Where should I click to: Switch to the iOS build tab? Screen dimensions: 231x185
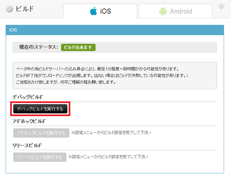click(x=100, y=11)
